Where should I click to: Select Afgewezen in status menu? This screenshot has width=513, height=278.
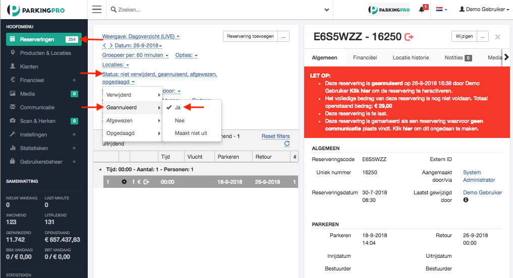tap(133, 120)
